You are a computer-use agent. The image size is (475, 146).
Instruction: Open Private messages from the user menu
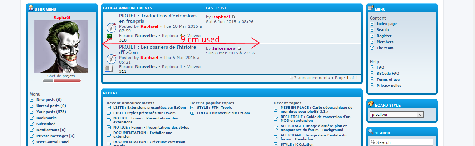pos(55,136)
